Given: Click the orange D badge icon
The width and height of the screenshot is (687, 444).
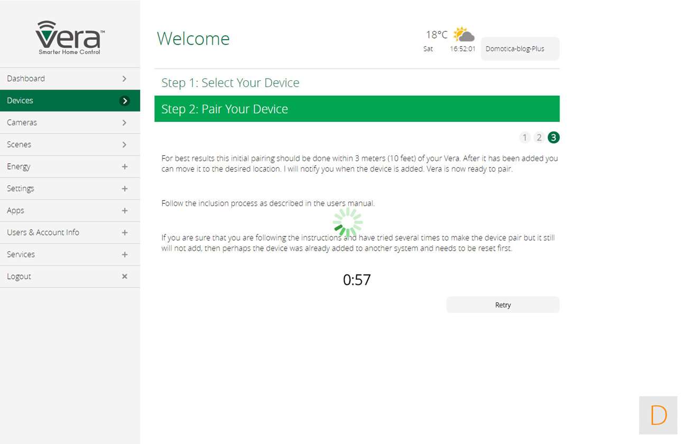Looking at the screenshot, I should click(x=658, y=415).
